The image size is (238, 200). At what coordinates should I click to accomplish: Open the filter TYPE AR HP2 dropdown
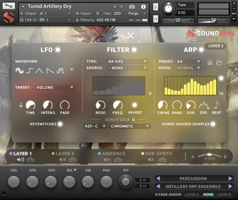click(x=127, y=62)
